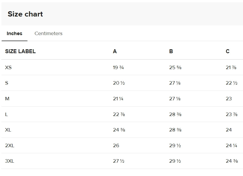The image size is (243, 176).
Task: Select the XS size label
Action: pyautogui.click(x=9, y=67)
